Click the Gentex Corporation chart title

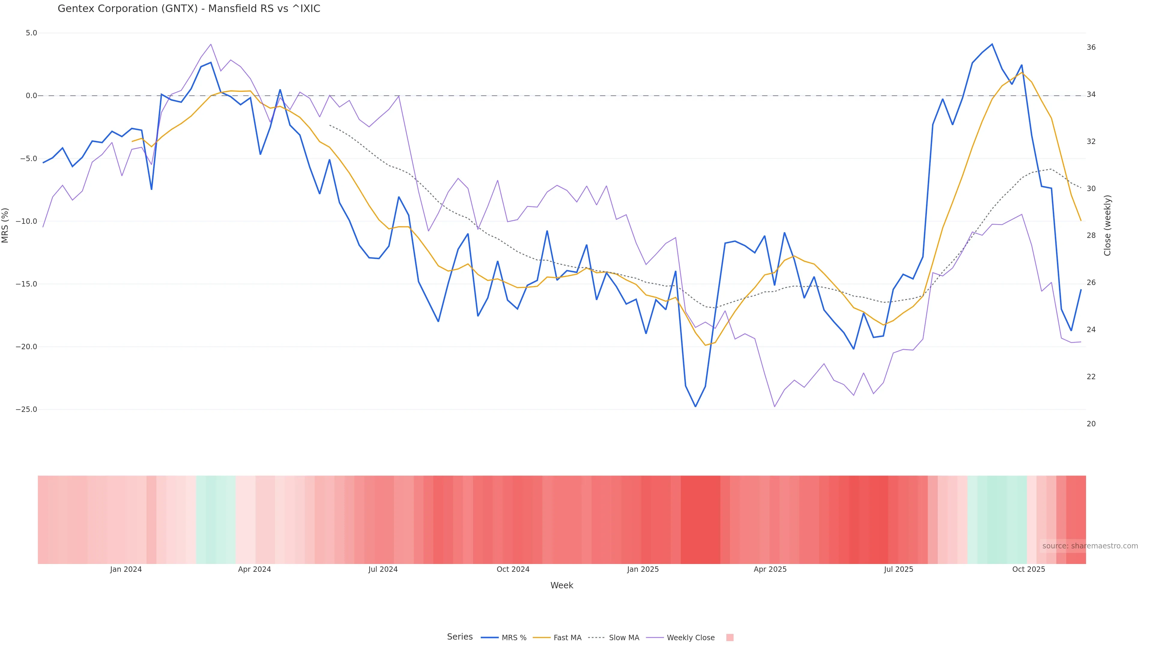pyautogui.click(x=189, y=9)
